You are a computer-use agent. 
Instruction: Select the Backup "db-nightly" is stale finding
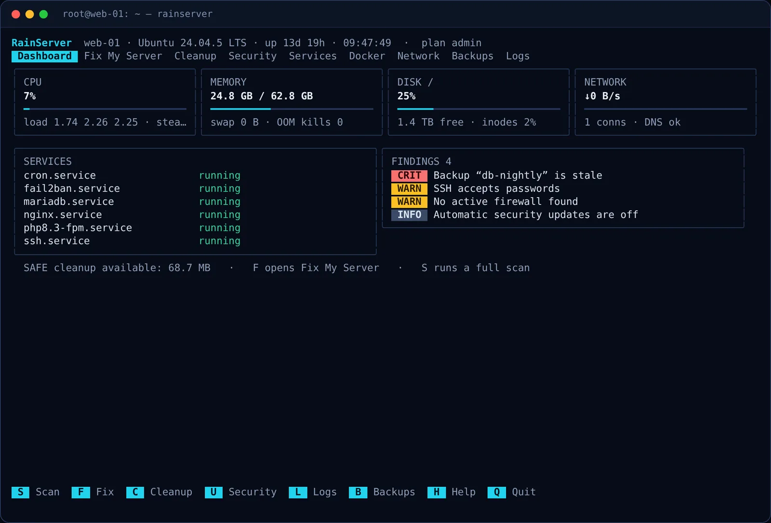(x=518, y=175)
